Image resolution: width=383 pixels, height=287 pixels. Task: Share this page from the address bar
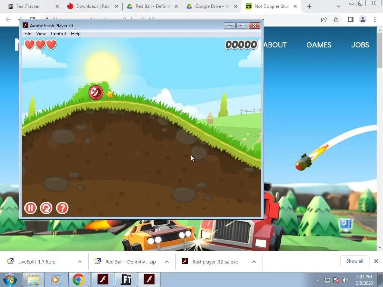[x=324, y=19]
